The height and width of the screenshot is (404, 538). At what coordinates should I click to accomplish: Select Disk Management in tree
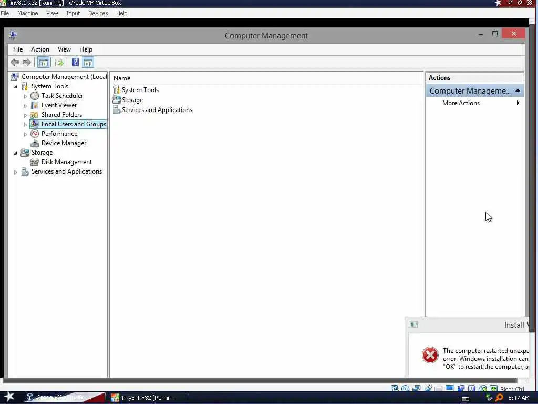[67, 162]
